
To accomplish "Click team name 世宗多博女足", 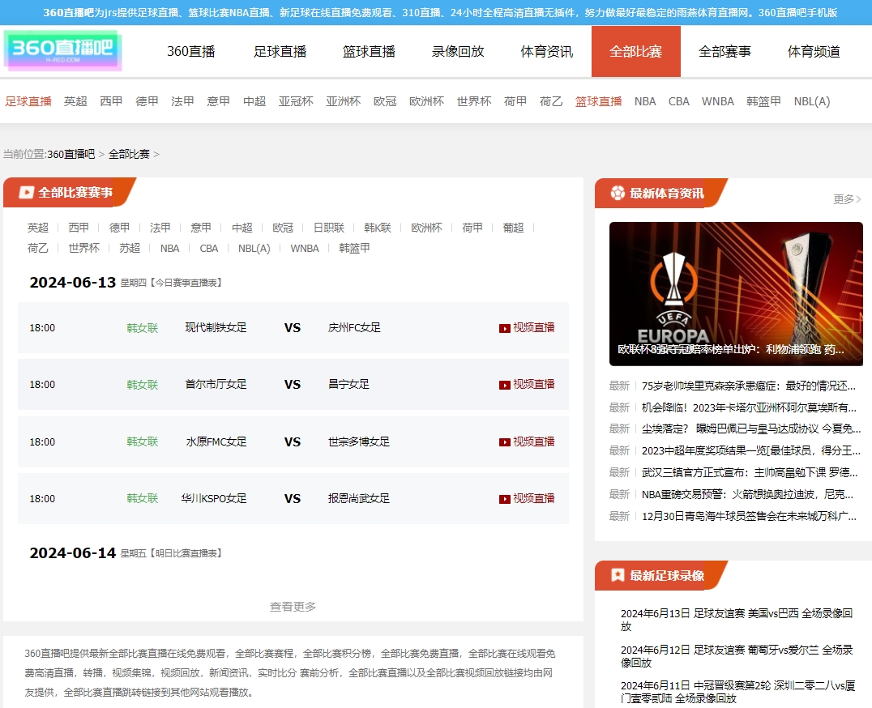I will (359, 441).
